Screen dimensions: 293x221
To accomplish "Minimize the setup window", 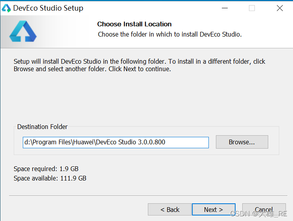I will pos(225,8).
